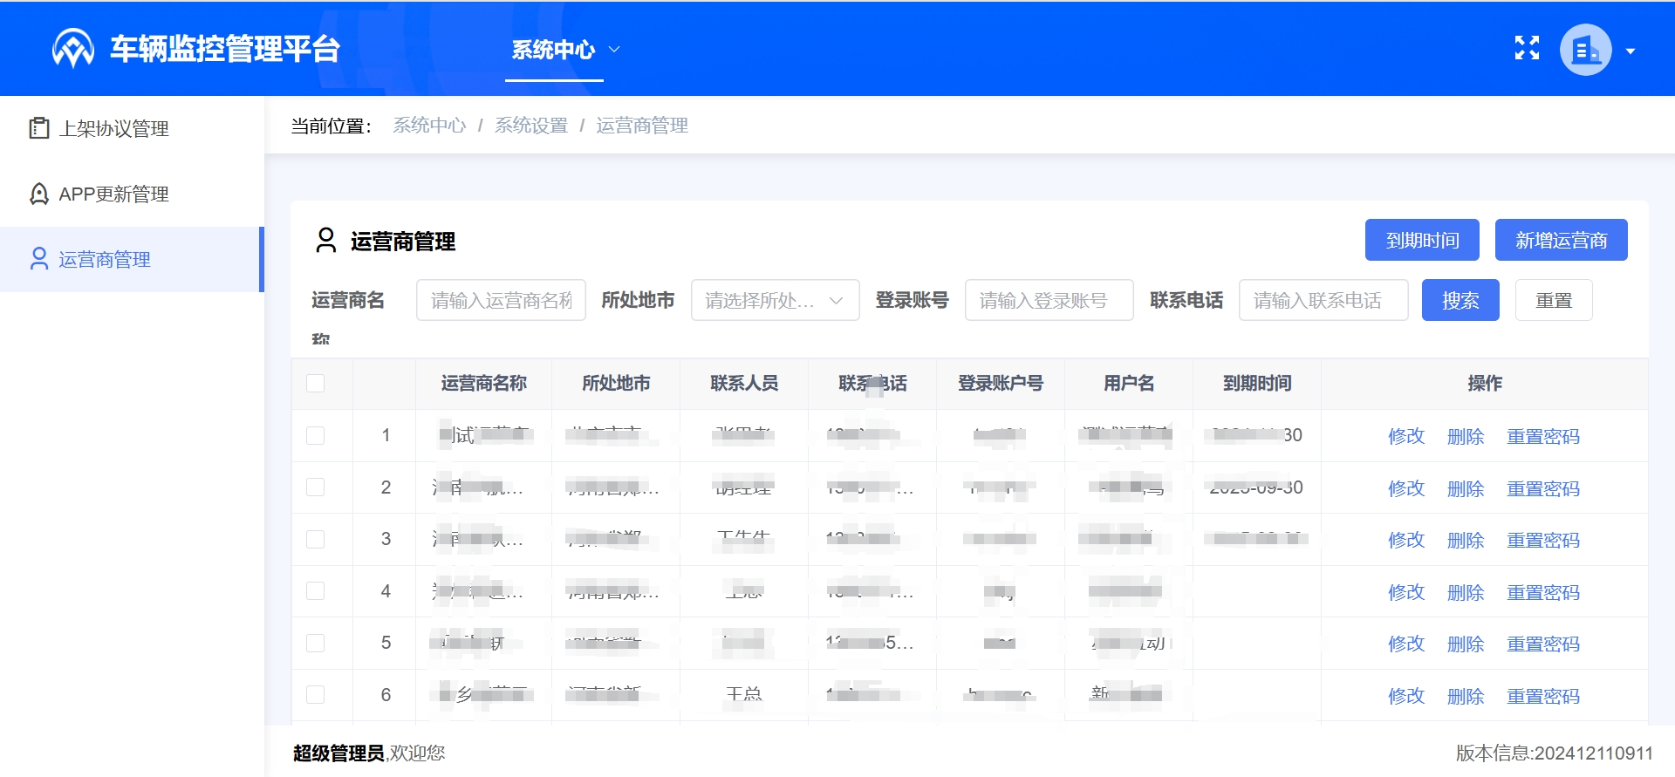1675x777 pixels.
Task: Click 修改 for row 1
Action: (1406, 436)
